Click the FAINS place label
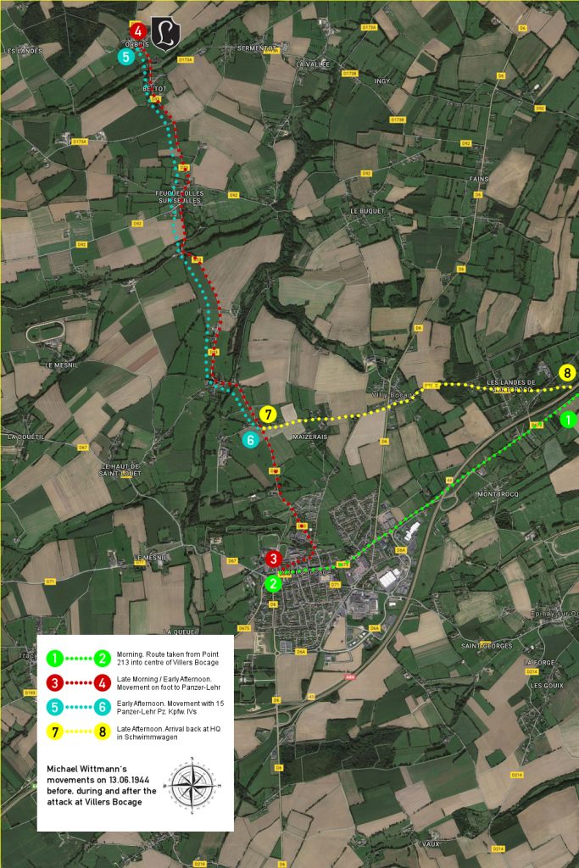579x868 pixels. click(479, 179)
